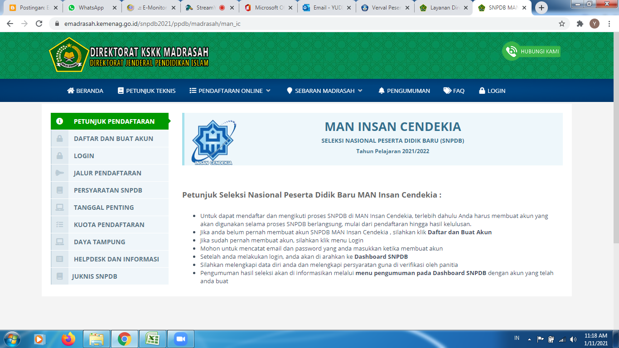Click the Petunjuk Teknis book icon
619x348 pixels.
pos(121,91)
